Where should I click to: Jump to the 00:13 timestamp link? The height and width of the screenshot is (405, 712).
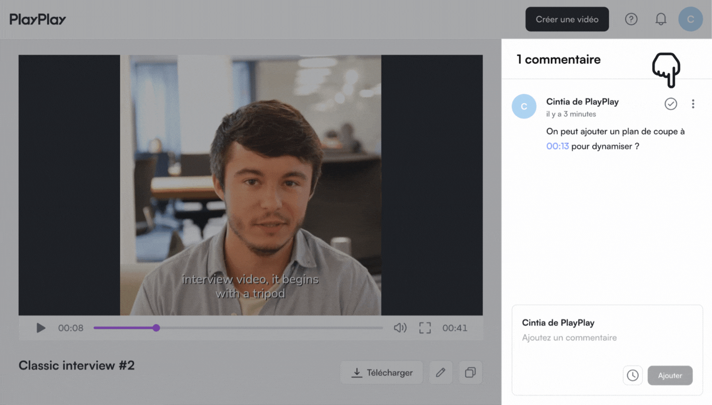[x=557, y=146]
